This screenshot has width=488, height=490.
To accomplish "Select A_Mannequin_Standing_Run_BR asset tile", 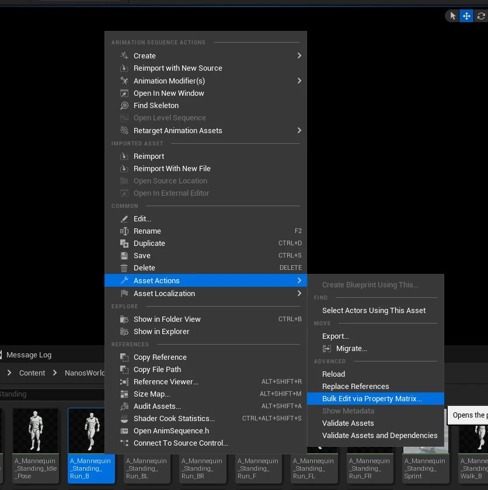I will click(x=203, y=468).
